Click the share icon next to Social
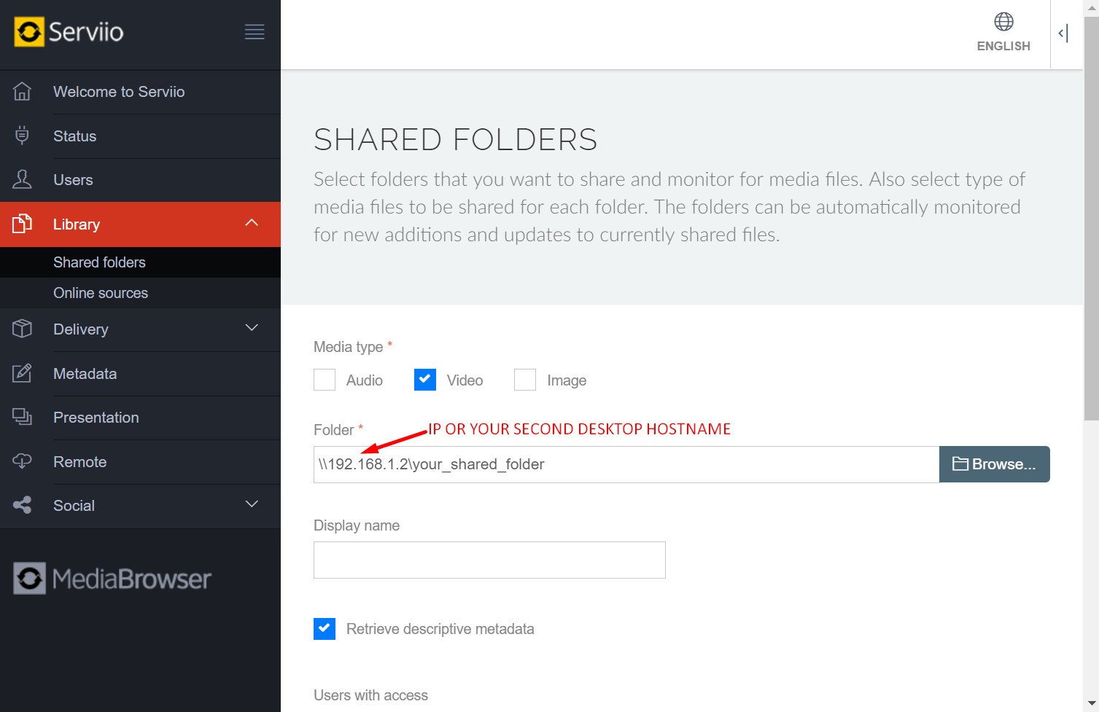This screenshot has height=712, width=1099. pos(22,505)
